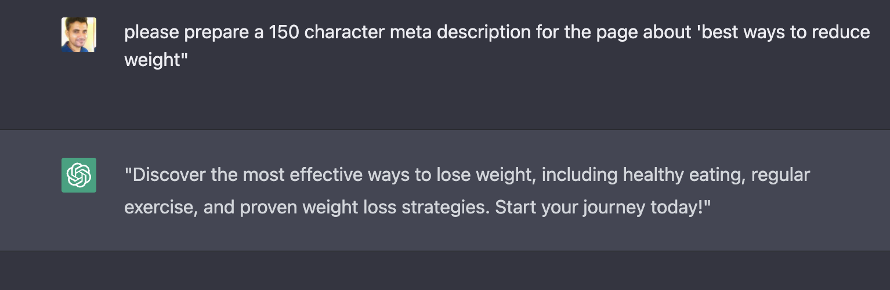Select the number "150" in the prompt
Image resolution: width=890 pixels, height=290 pixels.
pyautogui.click(x=284, y=32)
